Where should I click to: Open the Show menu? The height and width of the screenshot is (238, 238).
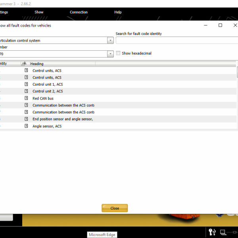39,12
